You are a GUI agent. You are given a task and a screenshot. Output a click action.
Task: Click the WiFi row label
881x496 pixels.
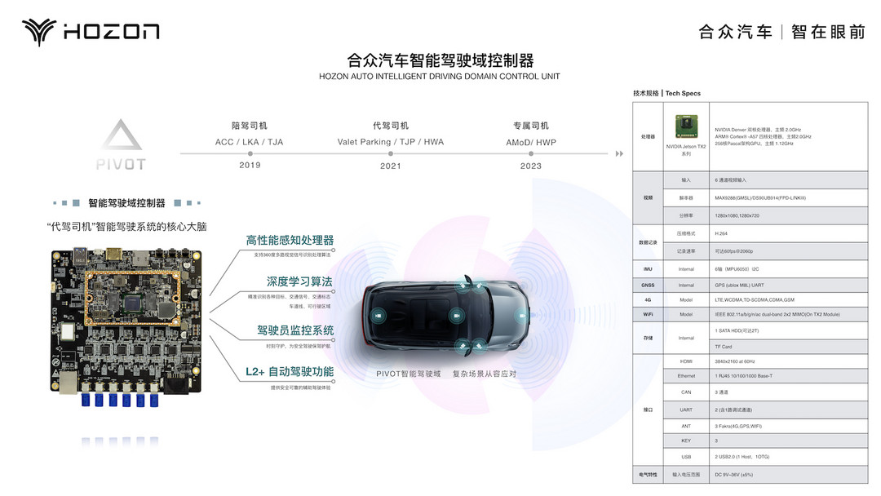[x=648, y=315]
